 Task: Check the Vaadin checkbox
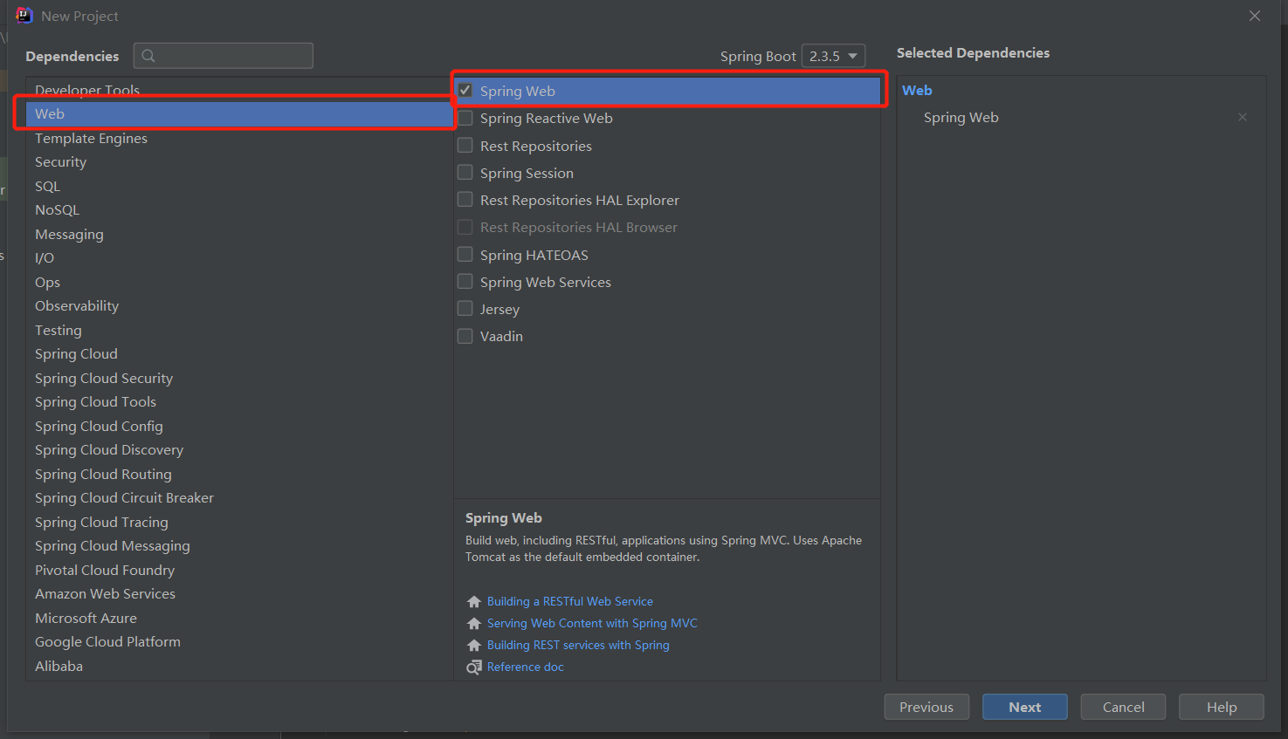click(x=465, y=336)
